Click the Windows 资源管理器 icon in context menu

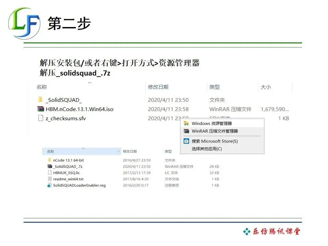[x=186, y=123]
